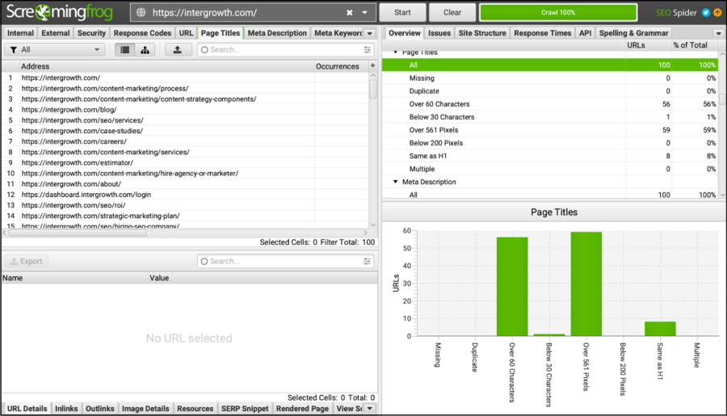This screenshot has width=727, height=416.
Task: Select Same as H1 row
Action: (550, 156)
